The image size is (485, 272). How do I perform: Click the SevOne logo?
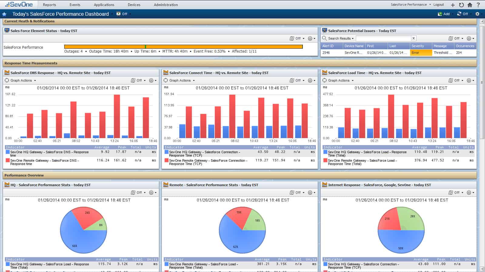(x=19, y=5)
